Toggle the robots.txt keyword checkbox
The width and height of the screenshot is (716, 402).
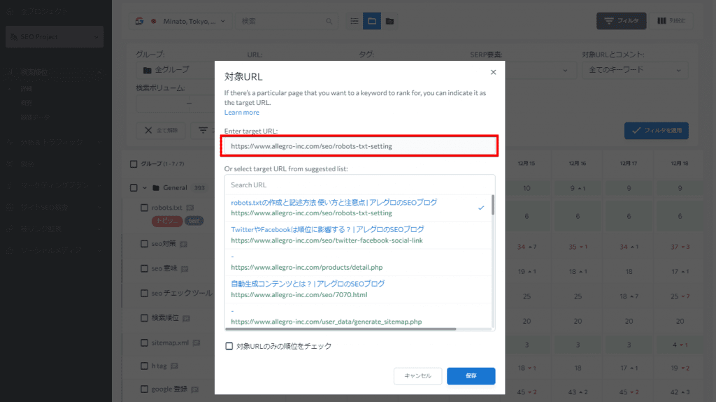pyautogui.click(x=144, y=208)
